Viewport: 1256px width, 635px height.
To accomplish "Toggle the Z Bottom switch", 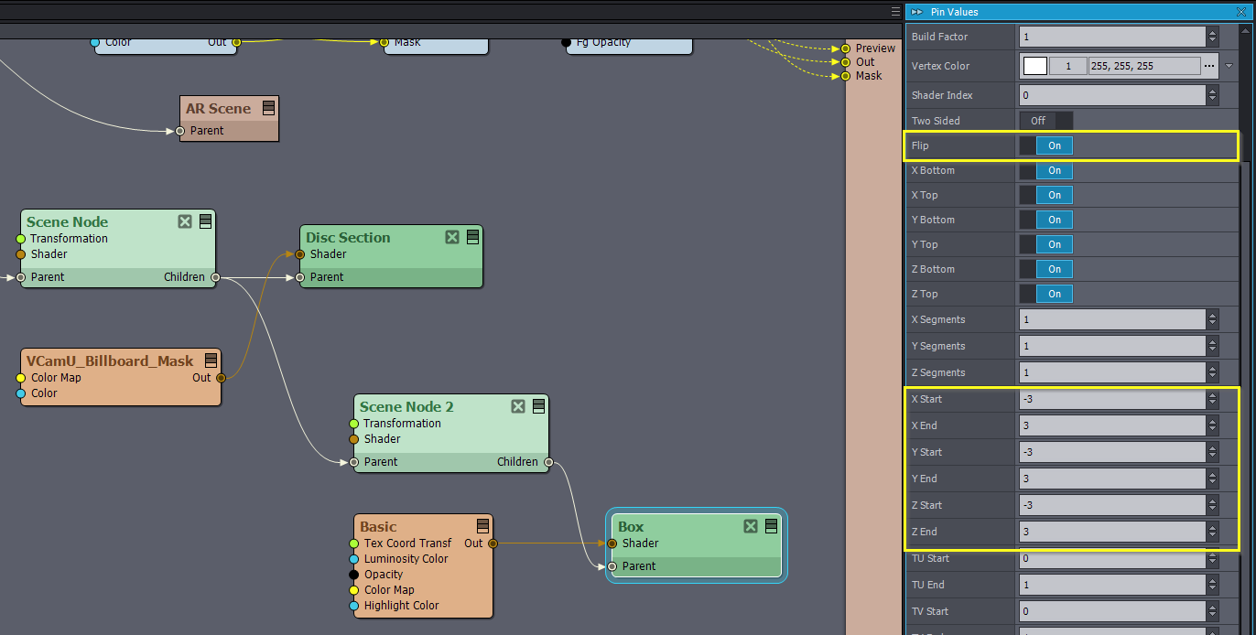I will coord(1046,269).
